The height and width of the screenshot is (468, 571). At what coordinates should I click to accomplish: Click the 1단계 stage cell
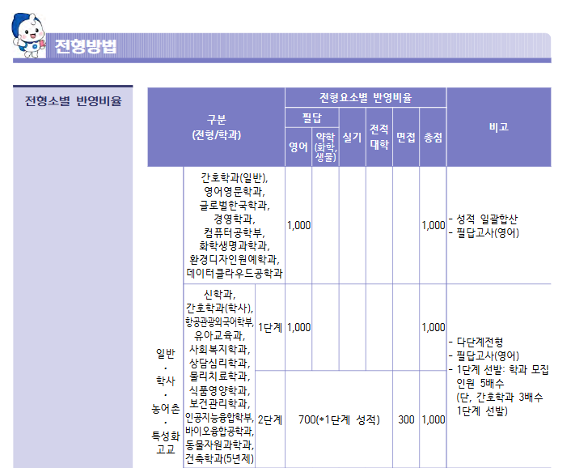[x=270, y=327]
